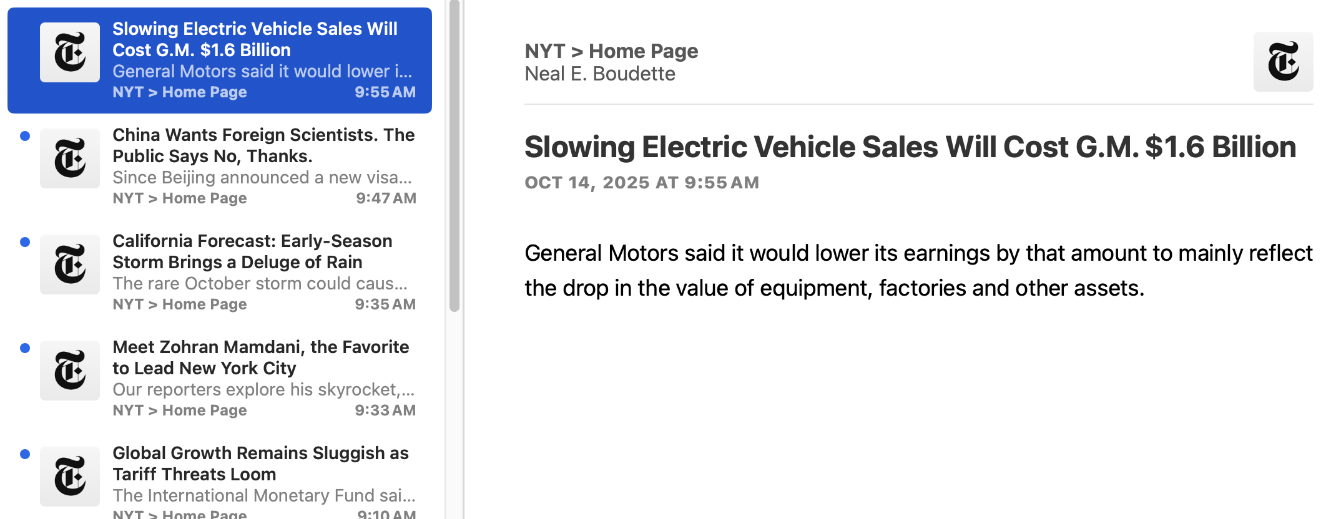Click unread dot on Zohran Mamdani article

[25, 348]
